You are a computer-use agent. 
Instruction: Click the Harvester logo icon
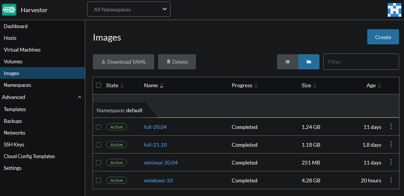pyautogui.click(x=9, y=10)
